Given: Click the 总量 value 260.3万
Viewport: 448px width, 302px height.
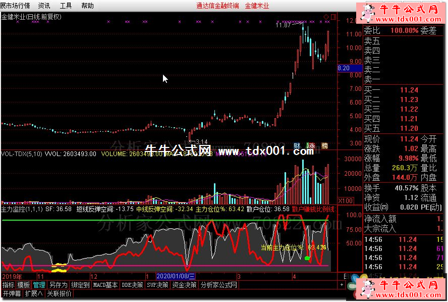Looking at the screenshot, I should point(405,168).
